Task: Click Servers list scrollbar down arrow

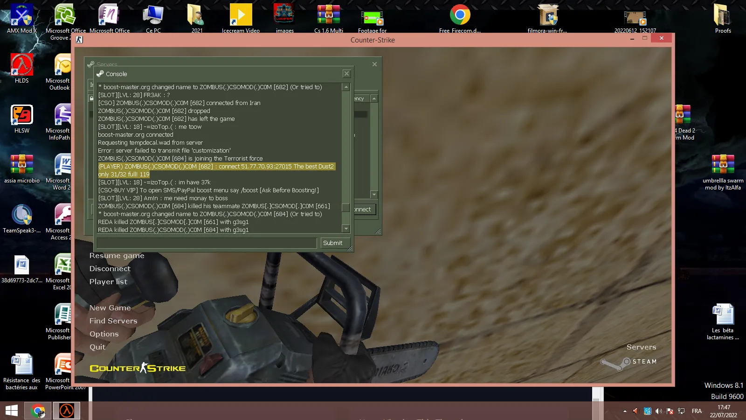Action: [x=374, y=194]
